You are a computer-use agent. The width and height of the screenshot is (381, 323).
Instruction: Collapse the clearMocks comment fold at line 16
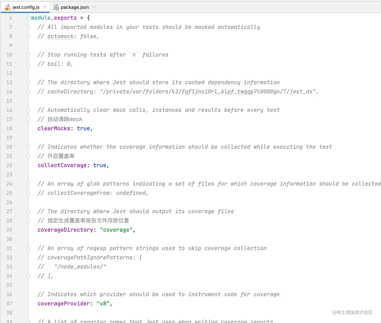(x=28, y=110)
